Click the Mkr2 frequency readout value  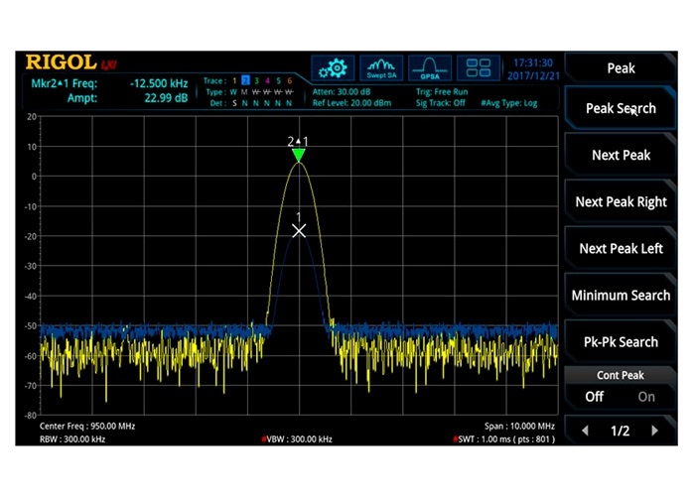click(161, 82)
